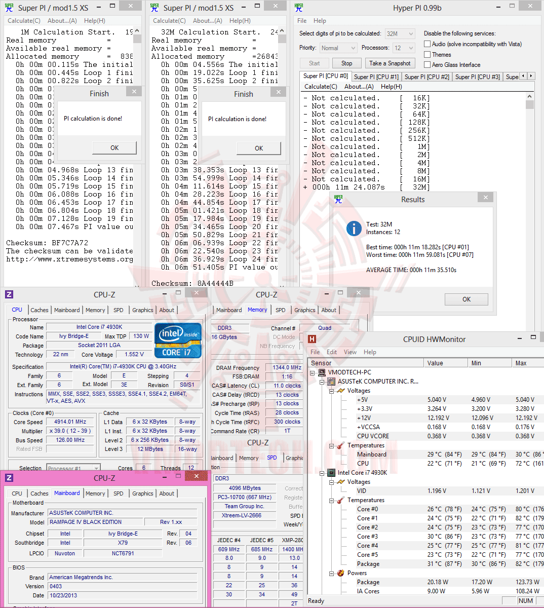Click the Intel Core i7 4930K chip icon
Image resolution: width=544 pixels, height=608 pixels.
(x=331, y=473)
